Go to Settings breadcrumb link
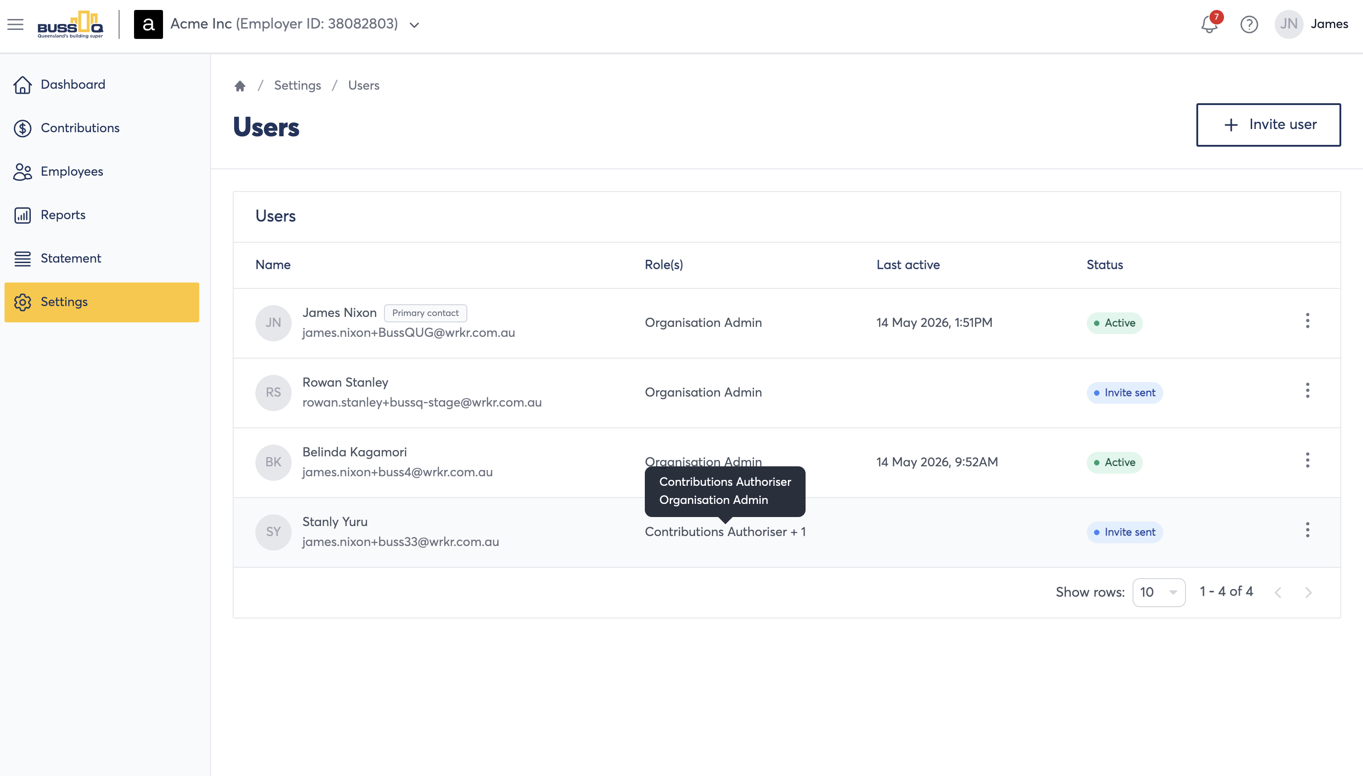 pos(298,85)
